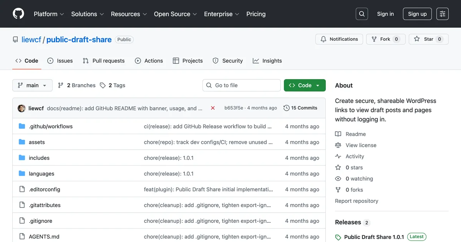Click the branch icon beside 2 Branches
The width and height of the screenshot is (461, 242).
pos(61,85)
